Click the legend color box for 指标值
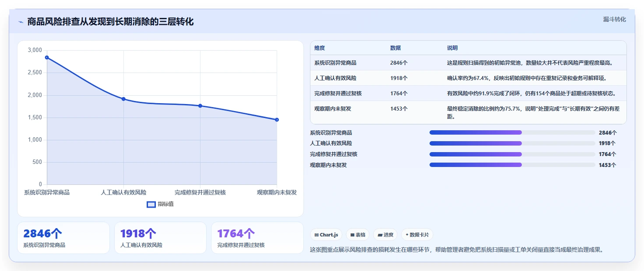The width and height of the screenshot is (644, 271). [151, 204]
